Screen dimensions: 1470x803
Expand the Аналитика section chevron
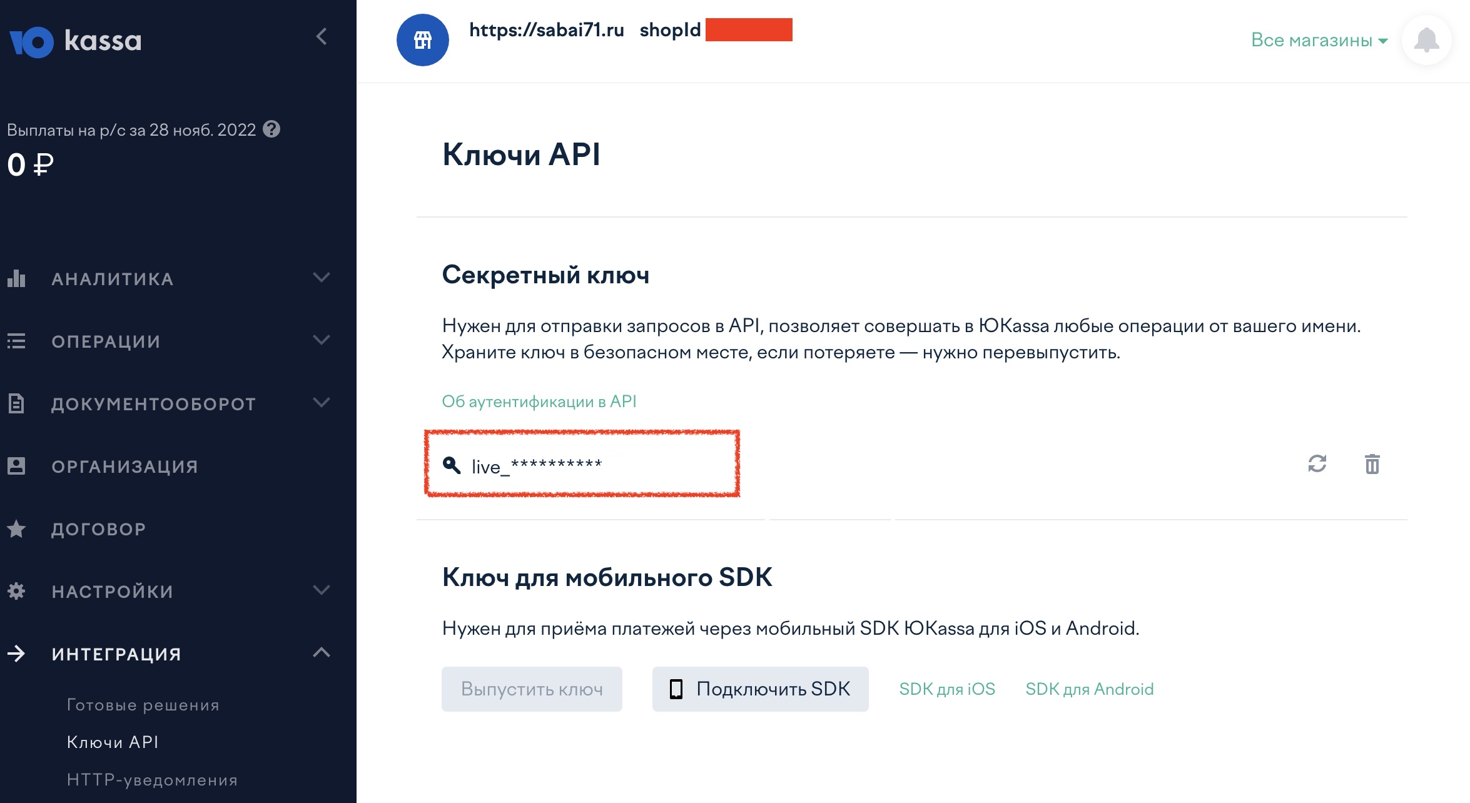(322, 277)
